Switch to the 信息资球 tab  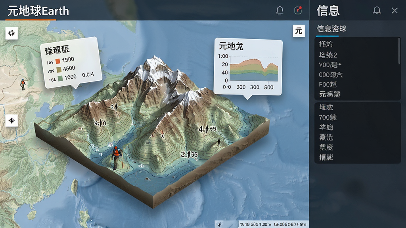332,28
